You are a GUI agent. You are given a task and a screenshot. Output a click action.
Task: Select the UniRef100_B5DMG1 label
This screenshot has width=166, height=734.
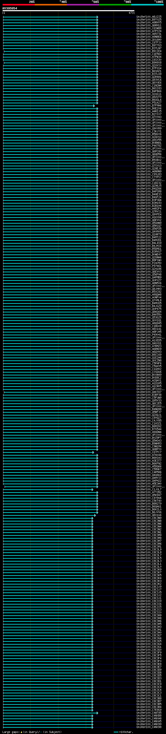coord(149,249)
